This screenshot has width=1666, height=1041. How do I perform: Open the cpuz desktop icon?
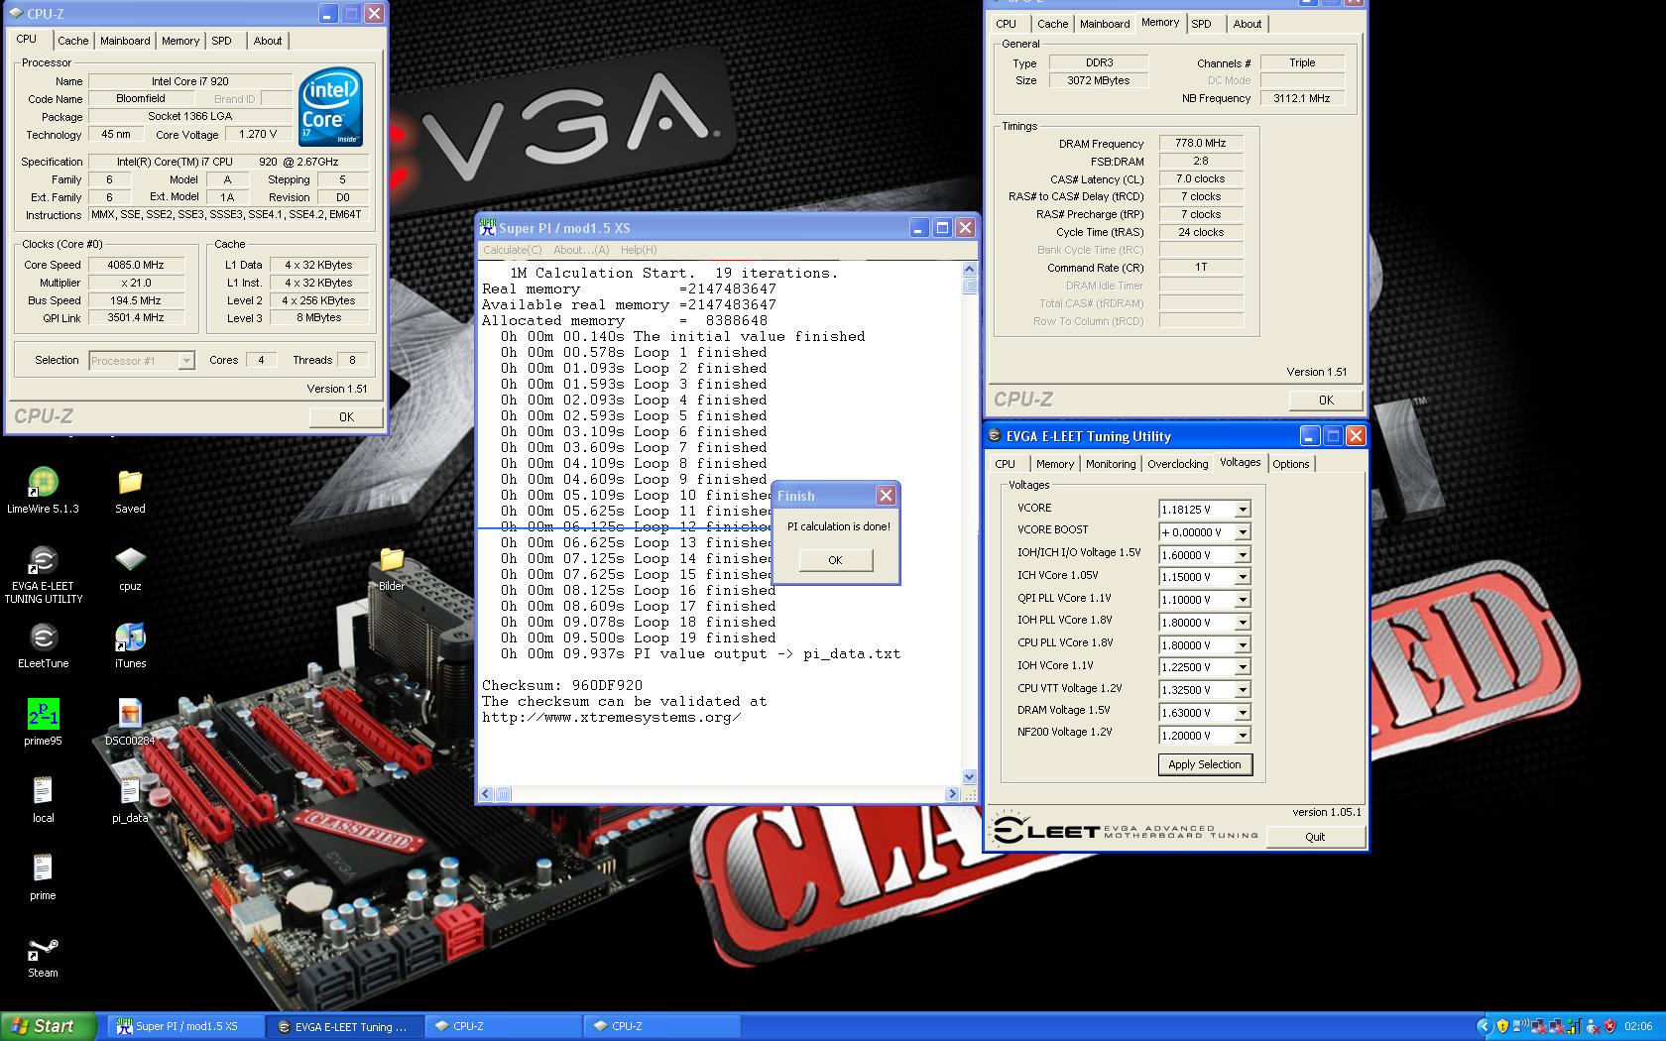130,560
